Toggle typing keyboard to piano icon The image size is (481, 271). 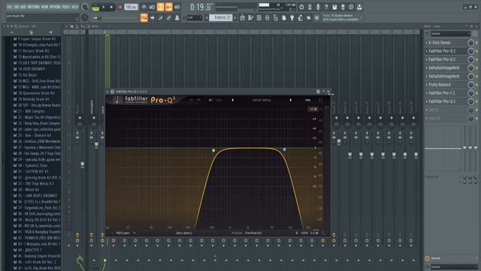(144, 18)
